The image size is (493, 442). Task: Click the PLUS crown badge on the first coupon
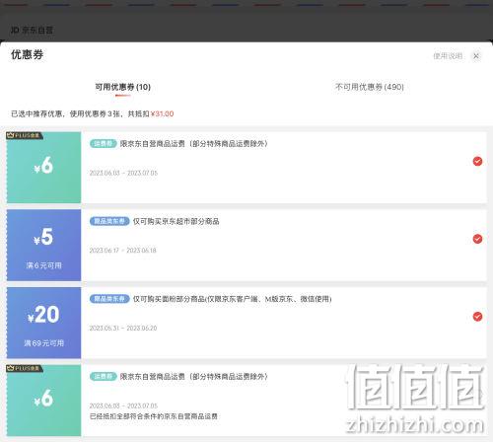point(25,135)
